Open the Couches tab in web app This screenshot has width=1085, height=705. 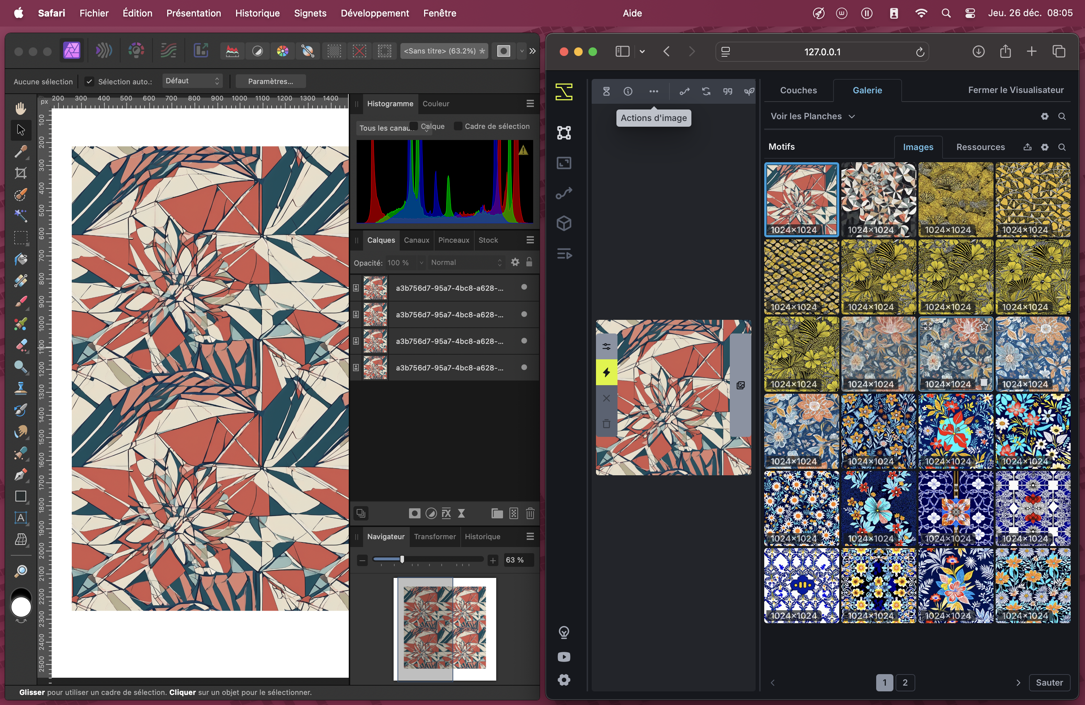click(x=798, y=90)
